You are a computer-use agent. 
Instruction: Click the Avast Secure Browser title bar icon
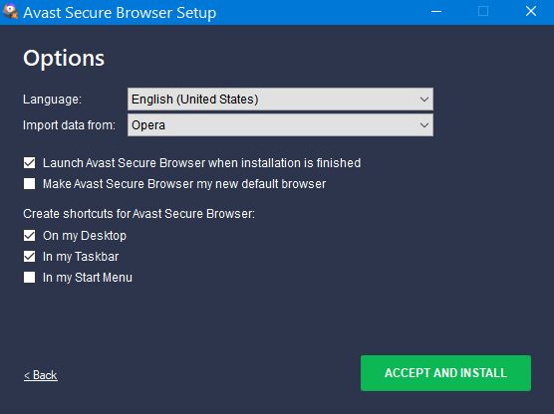tap(10, 11)
